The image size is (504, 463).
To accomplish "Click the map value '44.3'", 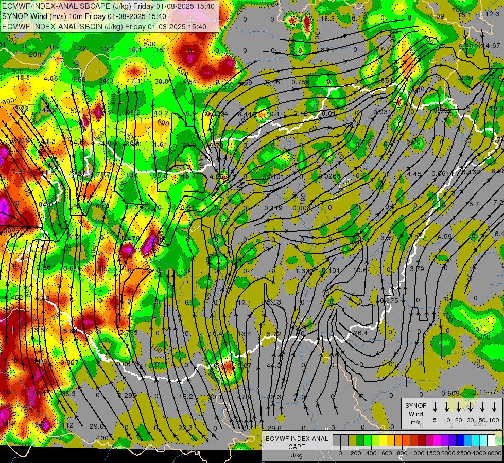I will pos(274,365).
